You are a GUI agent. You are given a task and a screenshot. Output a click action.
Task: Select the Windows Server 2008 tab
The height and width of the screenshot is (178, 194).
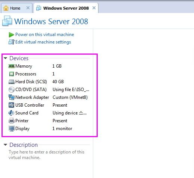point(66,8)
